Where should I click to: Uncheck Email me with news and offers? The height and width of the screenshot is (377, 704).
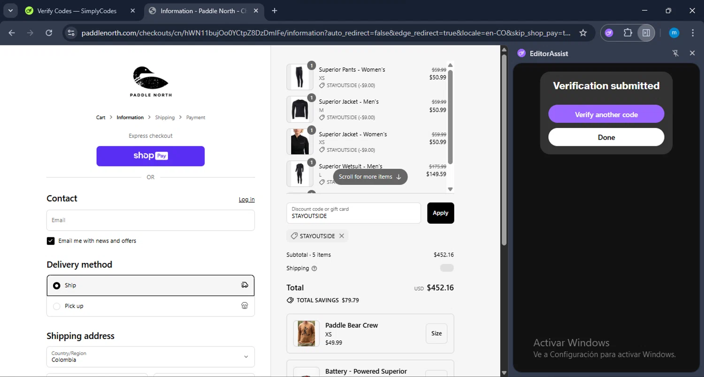pos(51,241)
